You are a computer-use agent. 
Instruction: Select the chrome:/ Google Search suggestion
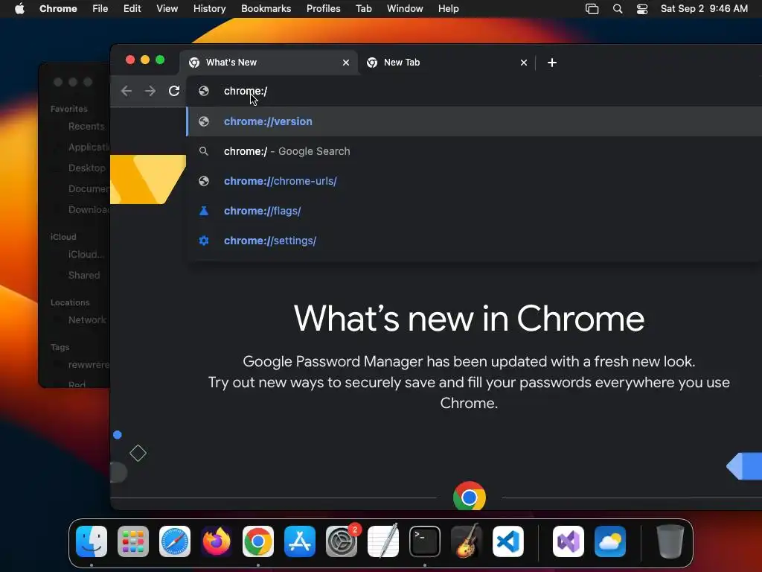[x=474, y=151]
